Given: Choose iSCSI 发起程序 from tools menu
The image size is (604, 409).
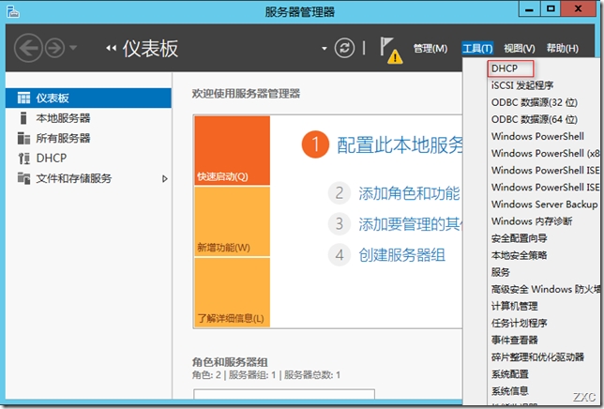Looking at the screenshot, I should coord(522,85).
